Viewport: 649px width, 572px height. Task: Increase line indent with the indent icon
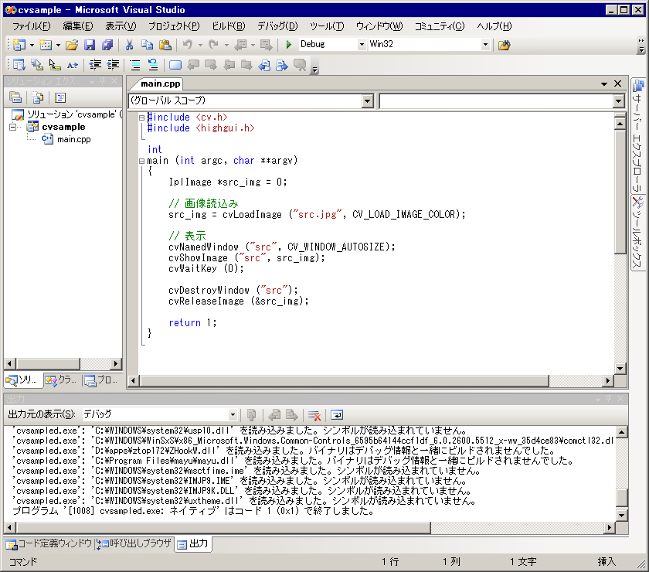(113, 65)
